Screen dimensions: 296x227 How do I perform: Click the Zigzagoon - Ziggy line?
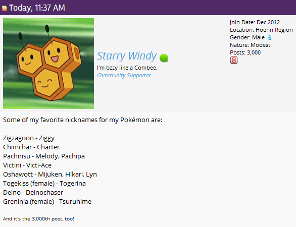(29, 138)
